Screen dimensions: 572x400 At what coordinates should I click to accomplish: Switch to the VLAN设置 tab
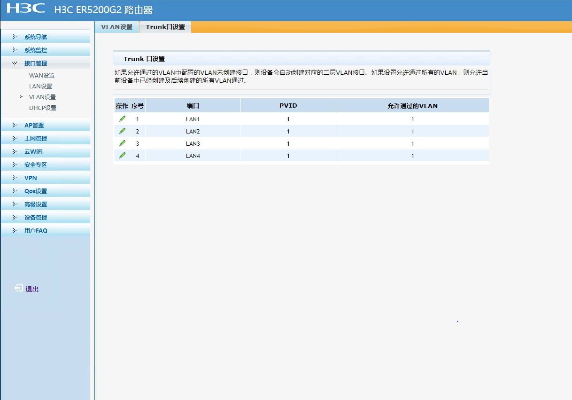pos(117,27)
